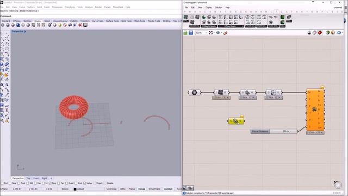Select the Right viewport tab
Viewport: 348px width, 196px height.
pos(44,179)
